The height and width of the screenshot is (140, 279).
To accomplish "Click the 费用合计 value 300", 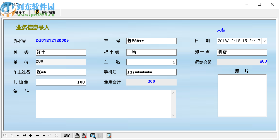I will tap(151, 81).
